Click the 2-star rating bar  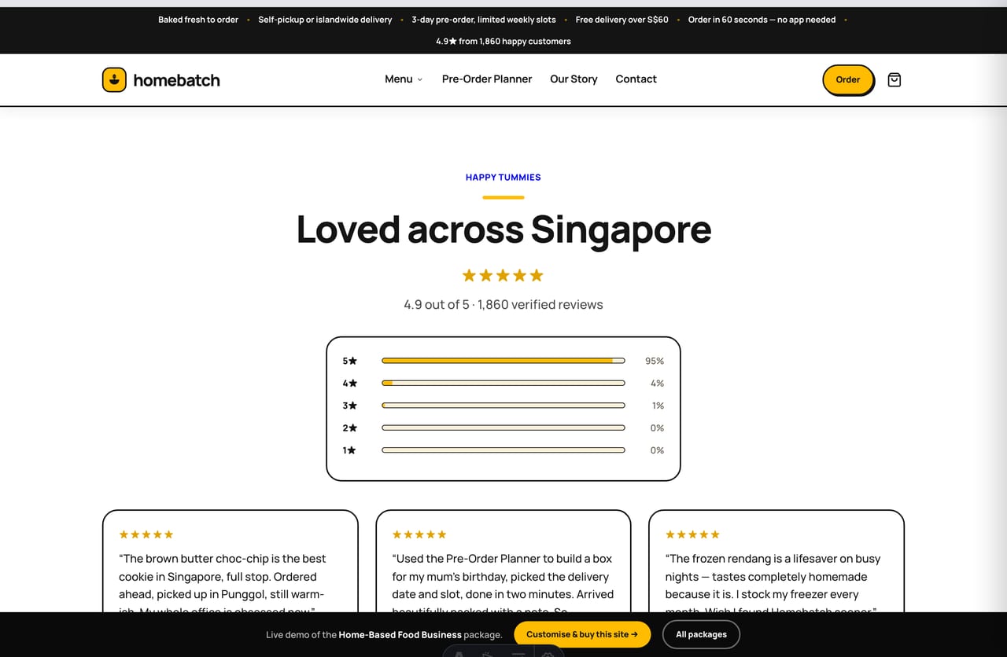tap(503, 428)
